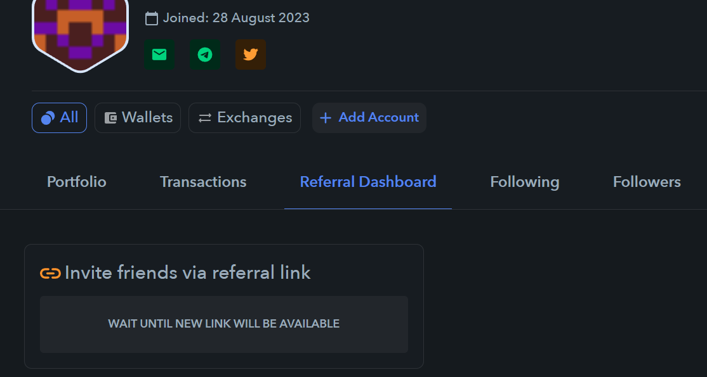Click the Invite friends via referral link heading
This screenshot has height=377, width=707.
click(188, 273)
